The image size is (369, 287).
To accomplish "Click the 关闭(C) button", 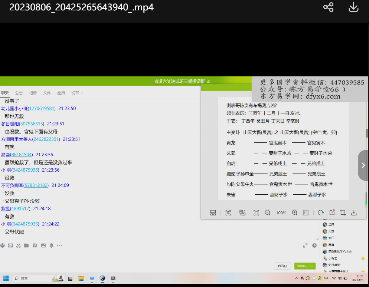I will [282, 266].
